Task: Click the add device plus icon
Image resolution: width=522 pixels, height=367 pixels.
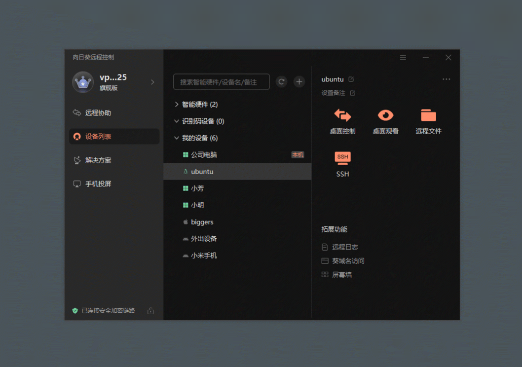Action: point(299,82)
